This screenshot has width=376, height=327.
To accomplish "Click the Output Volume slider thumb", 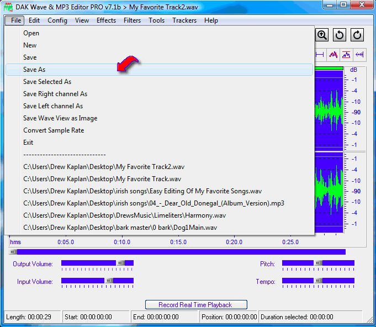I will pos(120,263).
